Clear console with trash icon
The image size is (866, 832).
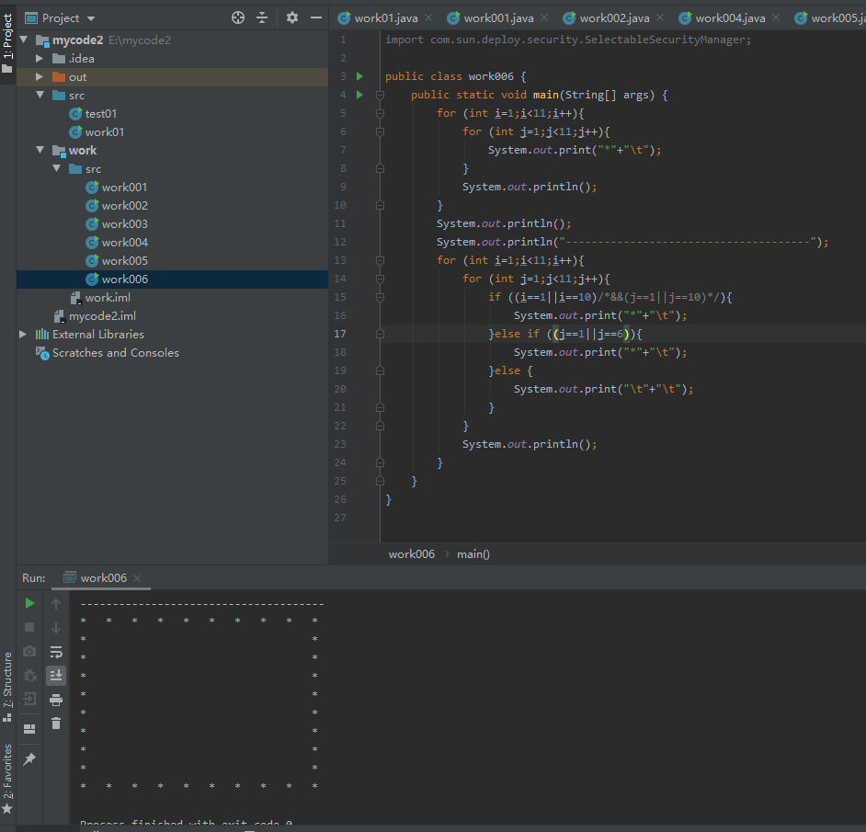56,724
